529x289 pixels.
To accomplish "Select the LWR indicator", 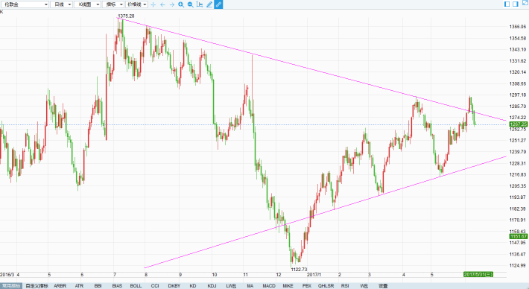I will tap(231, 286).
